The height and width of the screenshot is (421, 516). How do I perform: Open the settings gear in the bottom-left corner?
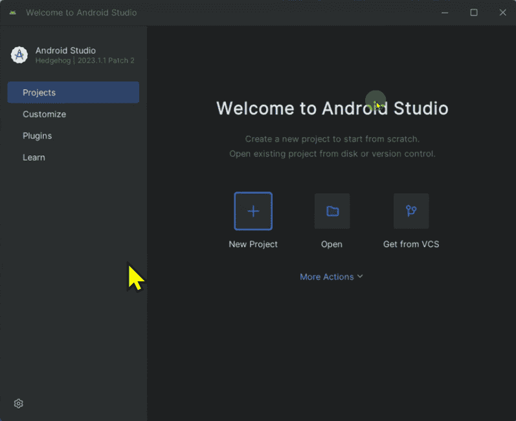click(19, 404)
